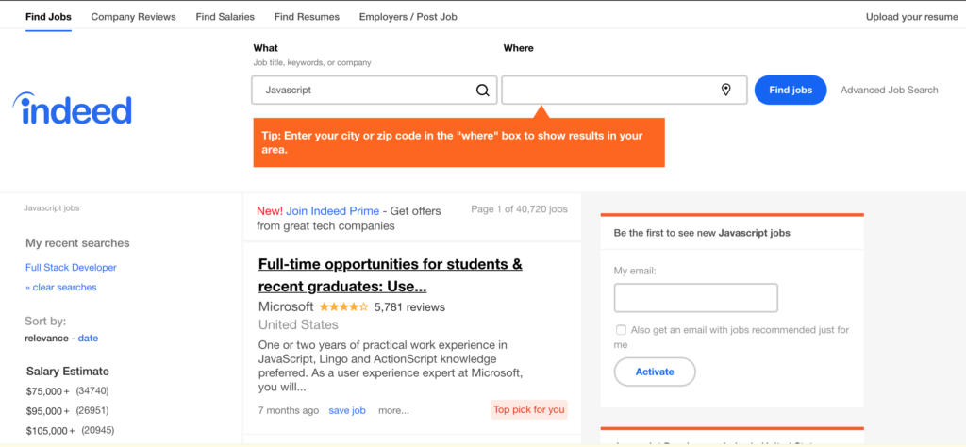
Task: Click Microsoft's star rating
Action: 343,306
